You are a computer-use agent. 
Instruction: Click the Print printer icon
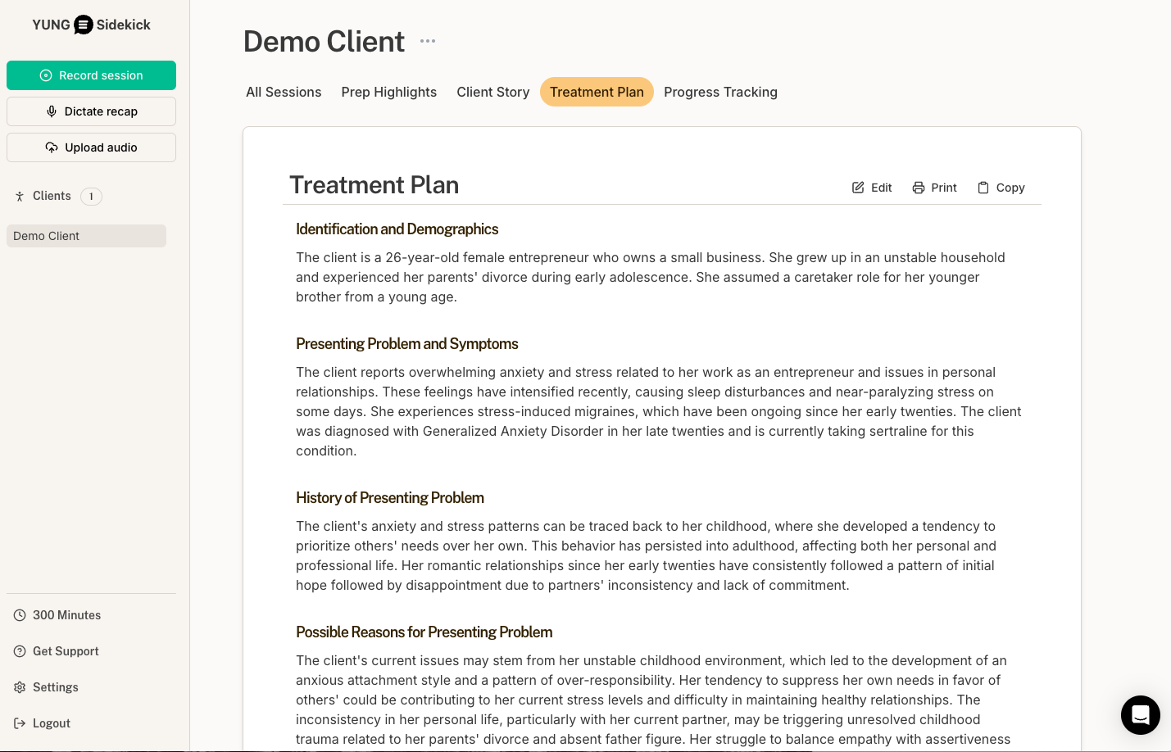point(919,188)
